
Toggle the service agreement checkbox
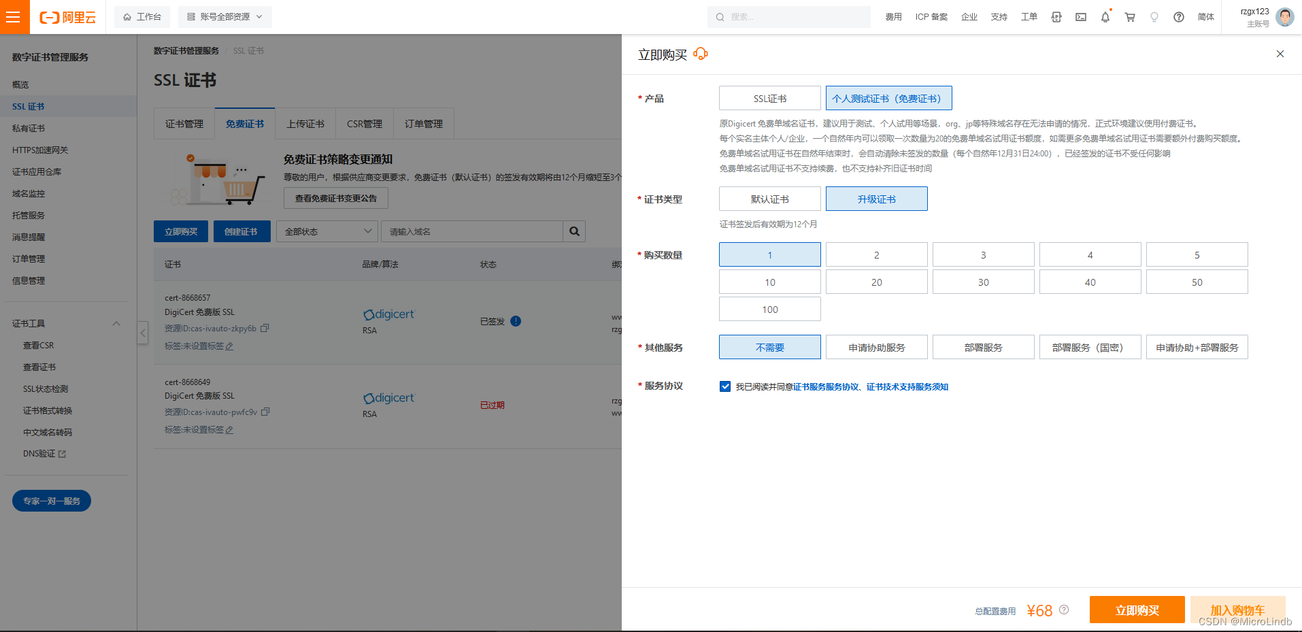pyautogui.click(x=725, y=386)
